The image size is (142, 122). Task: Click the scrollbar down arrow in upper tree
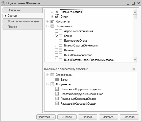(135, 60)
